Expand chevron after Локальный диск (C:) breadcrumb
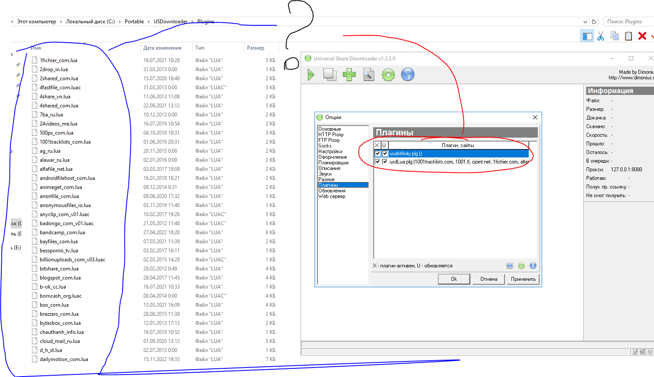654x377 pixels. tap(120, 22)
